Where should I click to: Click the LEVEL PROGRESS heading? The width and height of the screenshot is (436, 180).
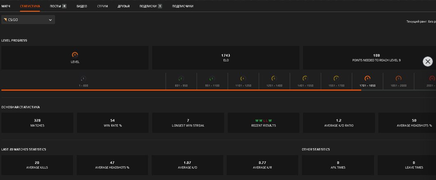click(x=14, y=41)
